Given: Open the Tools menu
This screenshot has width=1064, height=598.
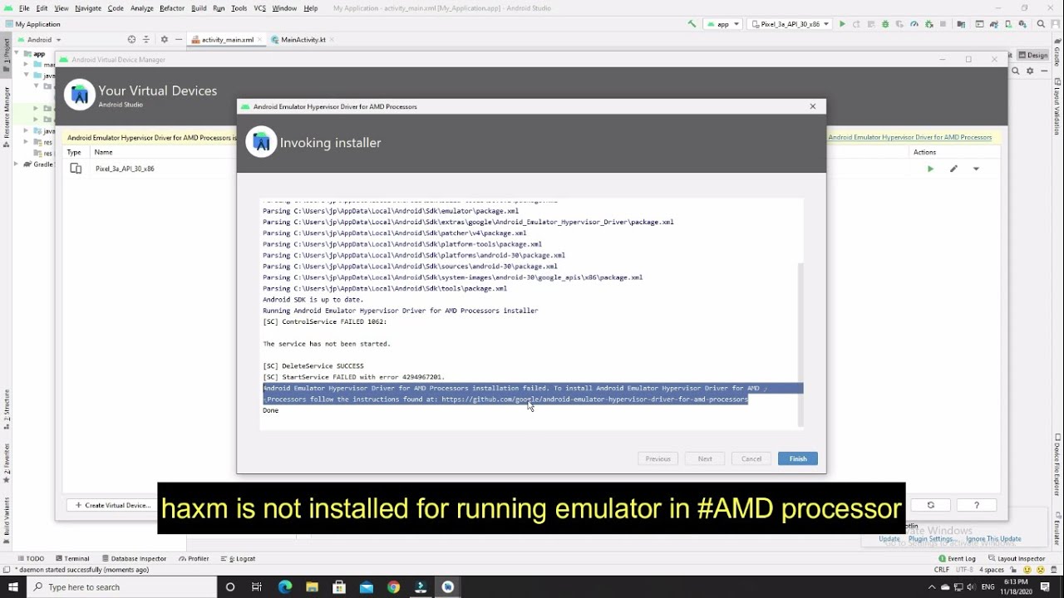Looking at the screenshot, I should pos(239,8).
